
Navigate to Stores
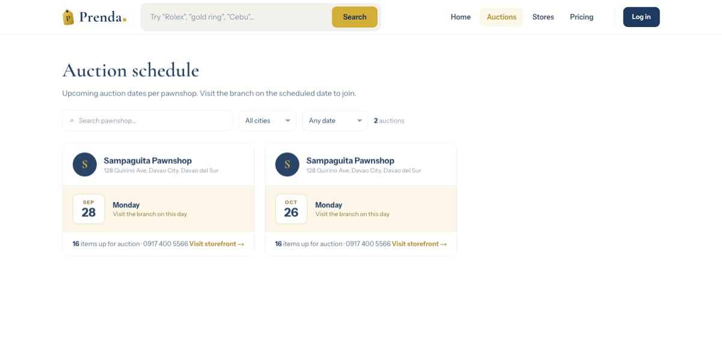coord(543,17)
